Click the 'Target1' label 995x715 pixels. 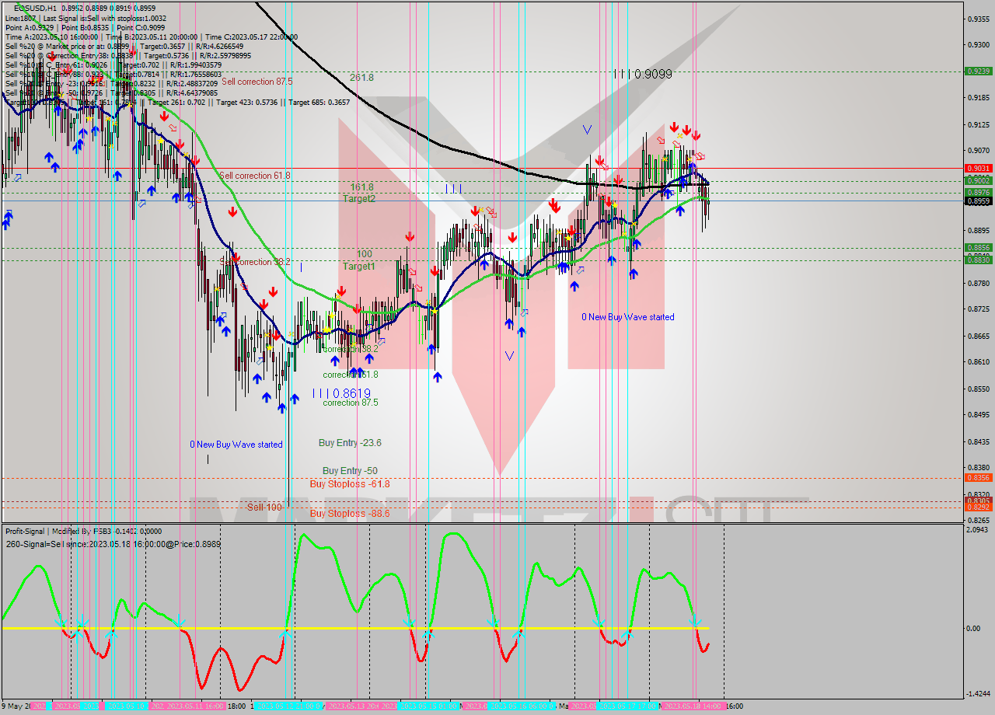pos(359,267)
